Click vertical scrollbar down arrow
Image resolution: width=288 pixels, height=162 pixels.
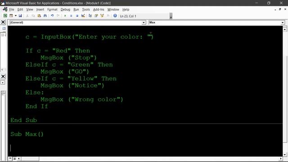(x=285, y=155)
